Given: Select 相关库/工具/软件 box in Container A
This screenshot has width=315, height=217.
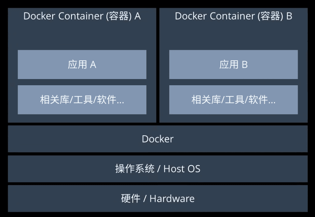Looking at the screenshot, I should [x=82, y=100].
